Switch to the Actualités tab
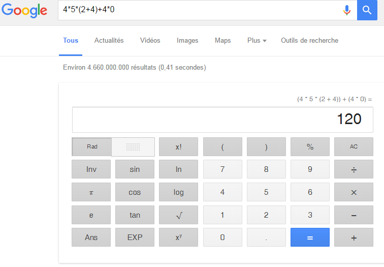384x267 pixels. tap(109, 41)
